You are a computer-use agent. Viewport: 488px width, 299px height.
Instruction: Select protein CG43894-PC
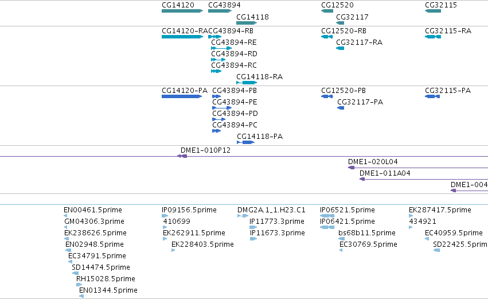pos(216,131)
